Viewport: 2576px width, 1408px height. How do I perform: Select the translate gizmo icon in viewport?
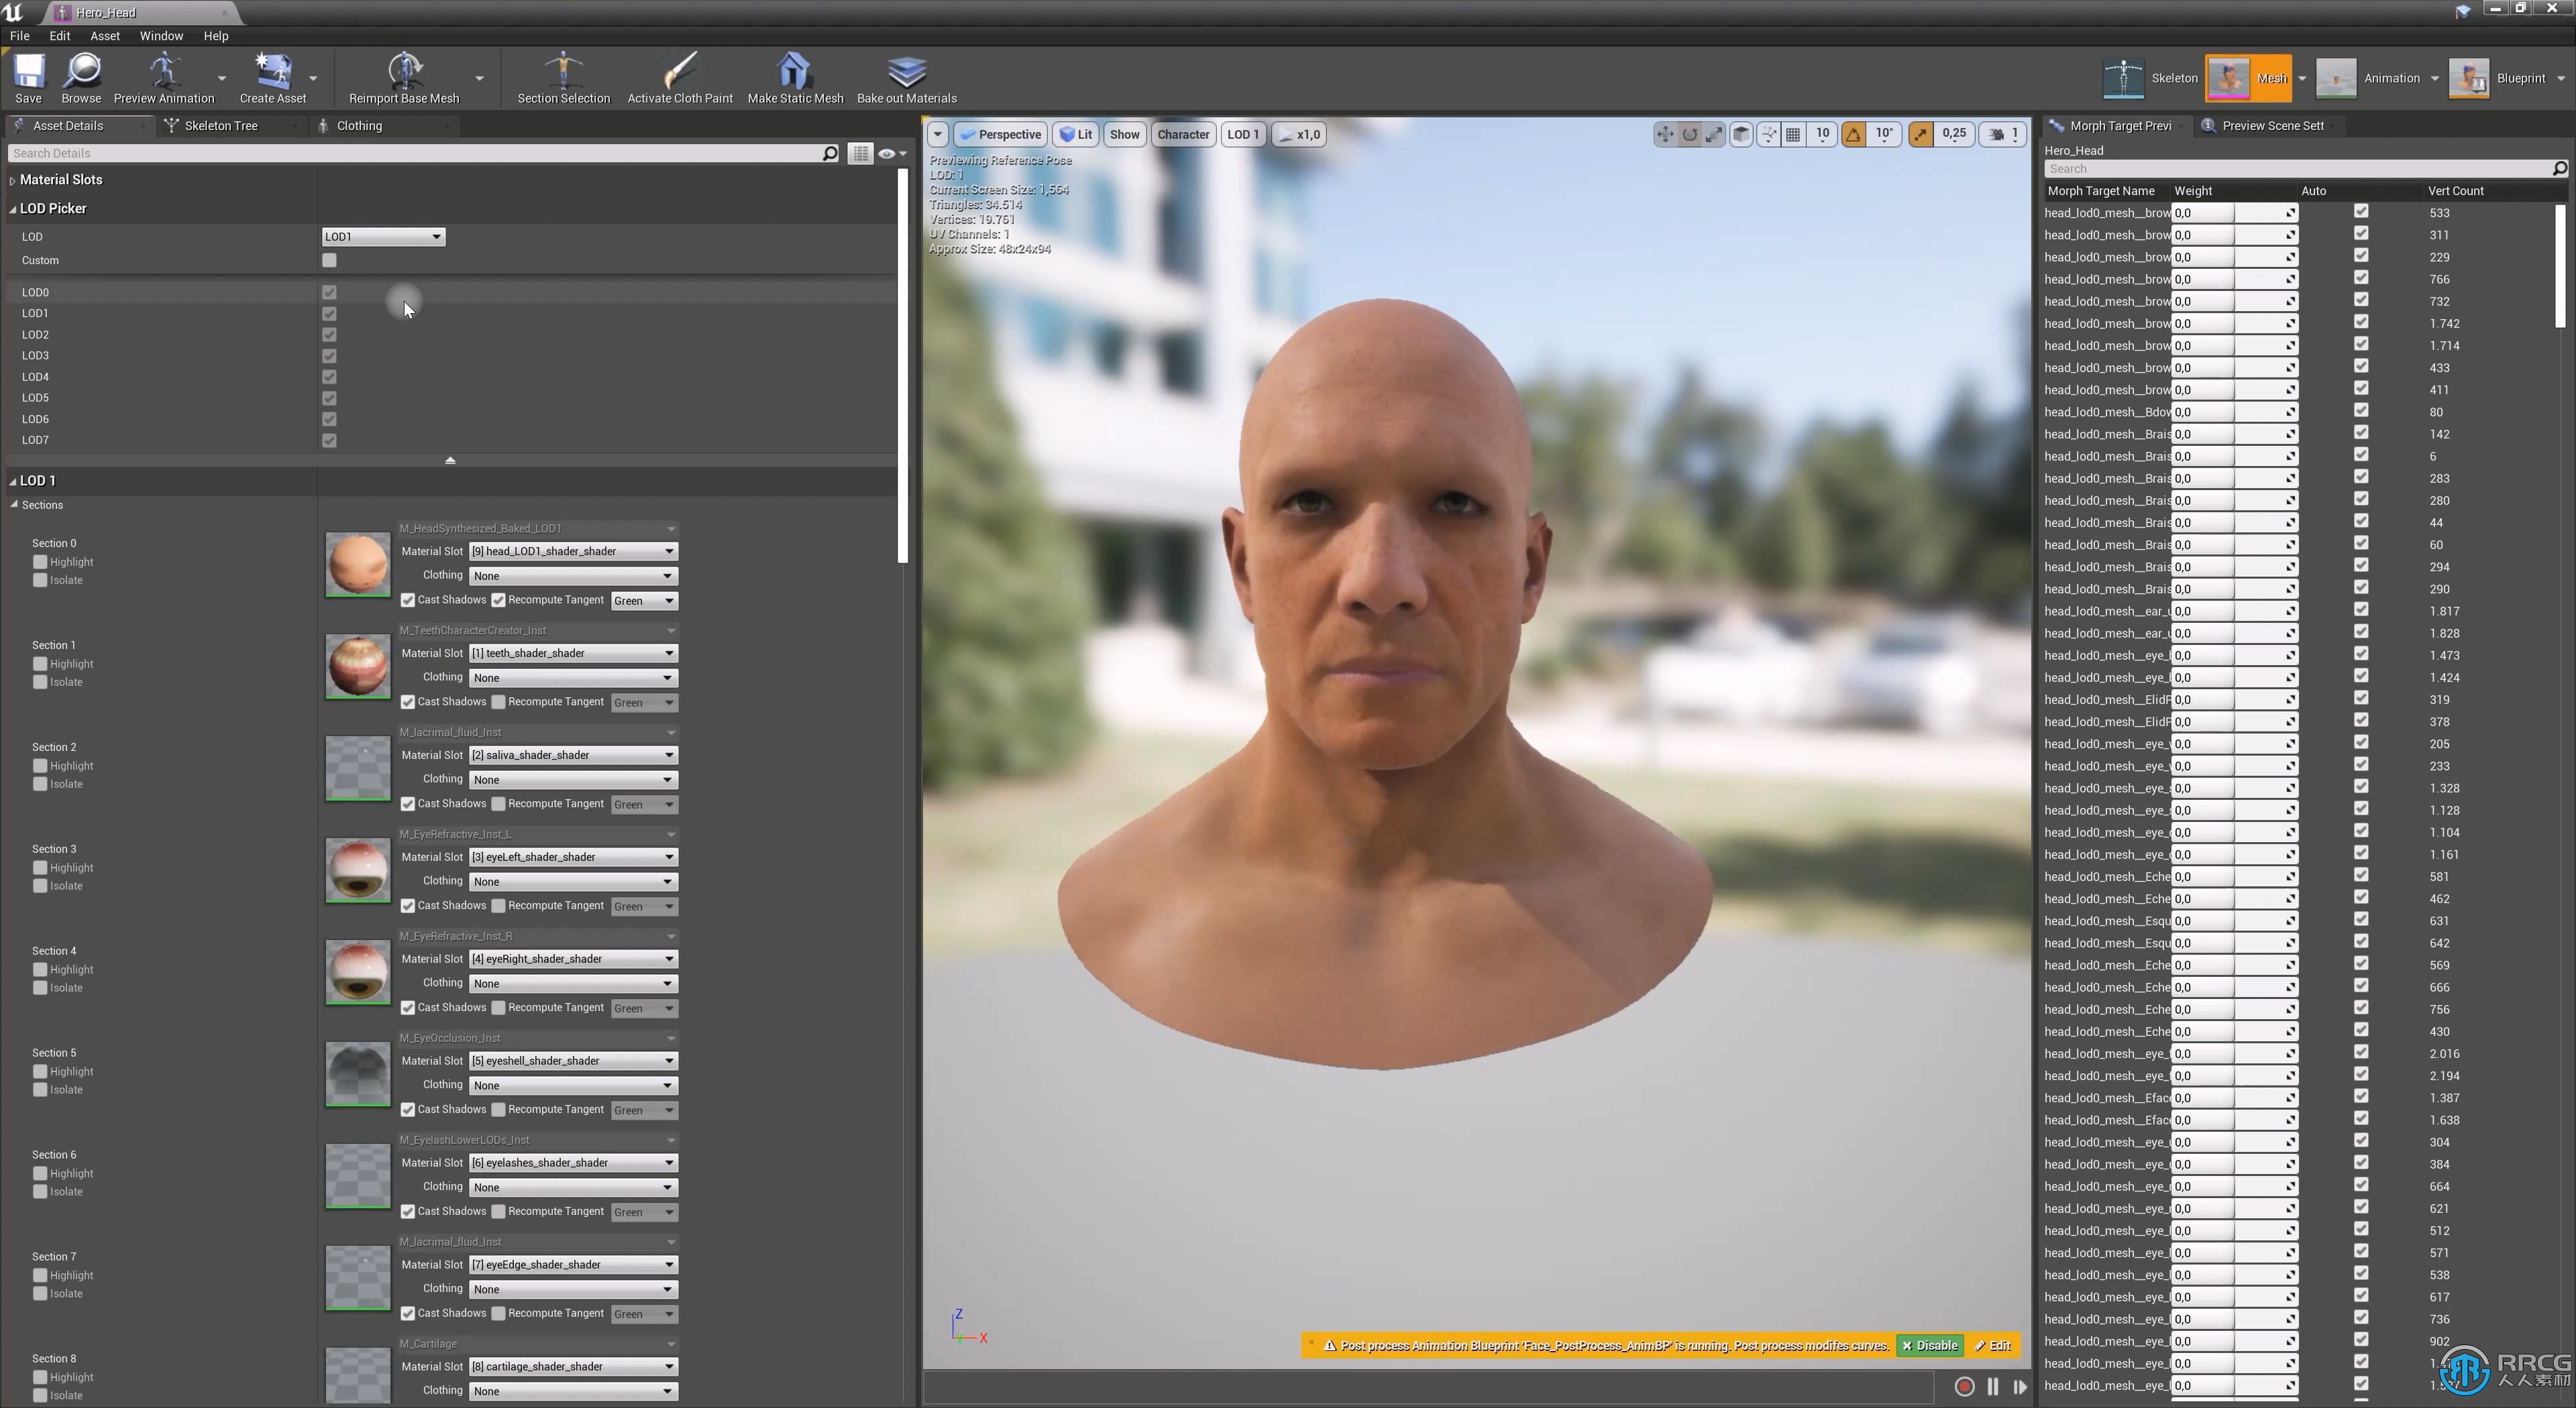coord(1665,134)
